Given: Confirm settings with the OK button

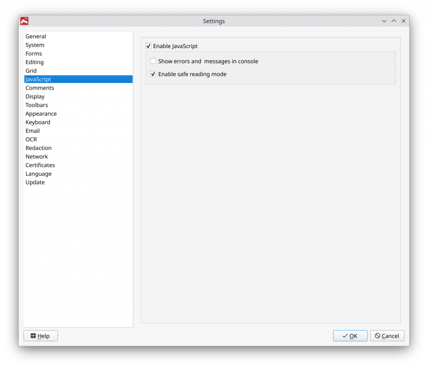Looking at the screenshot, I should 350,335.
